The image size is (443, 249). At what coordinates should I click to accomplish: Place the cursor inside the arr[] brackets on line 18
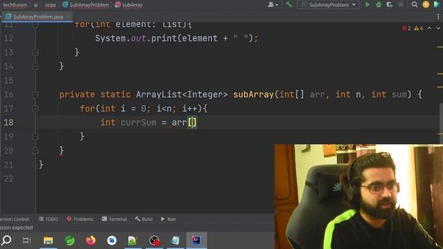192,122
